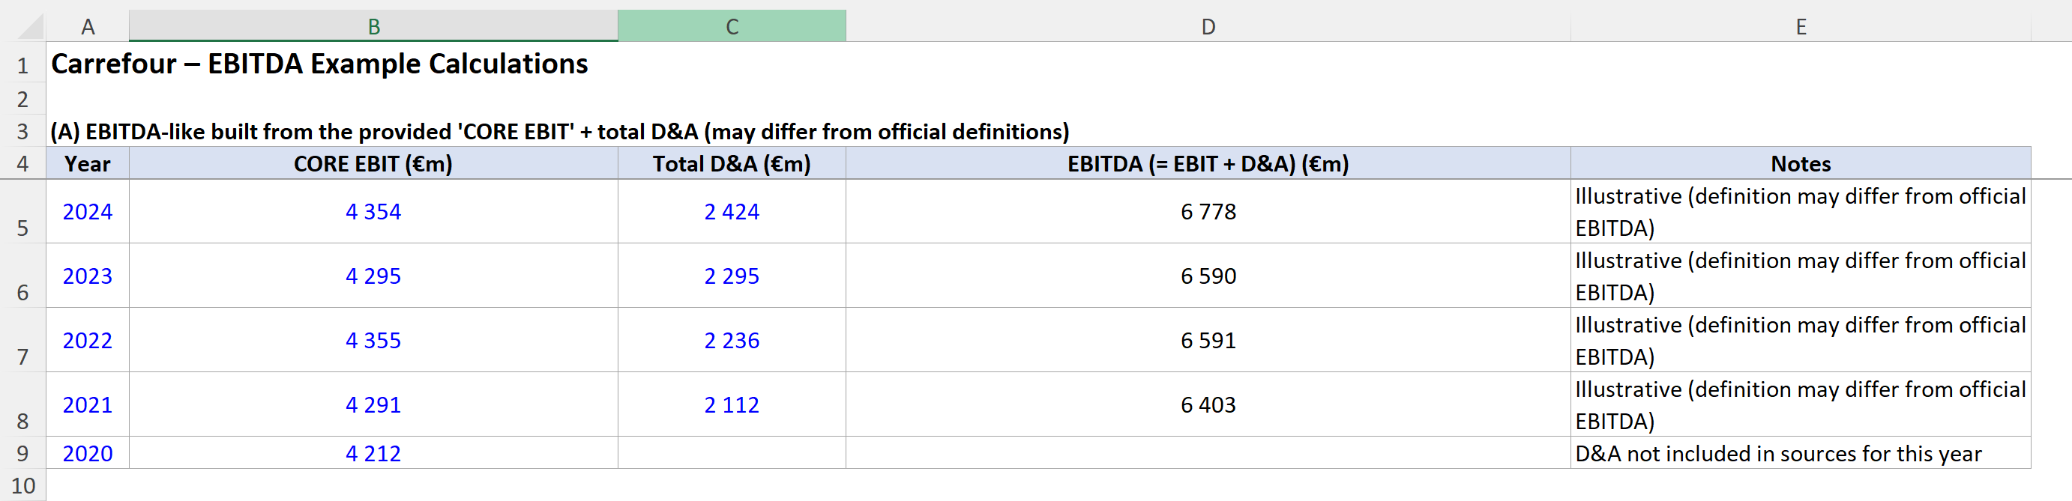Click the 'EBITDA (= EBIT + D&A) (€m)' header
2072x501 pixels.
[1208, 163]
